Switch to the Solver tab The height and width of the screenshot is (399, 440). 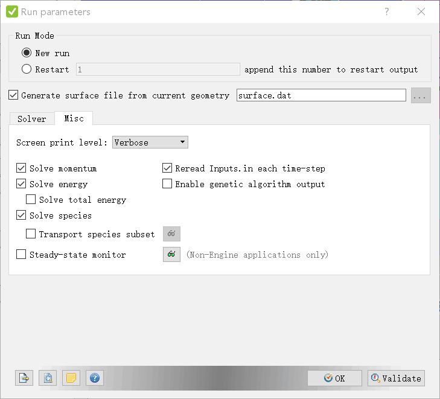pyautogui.click(x=32, y=119)
